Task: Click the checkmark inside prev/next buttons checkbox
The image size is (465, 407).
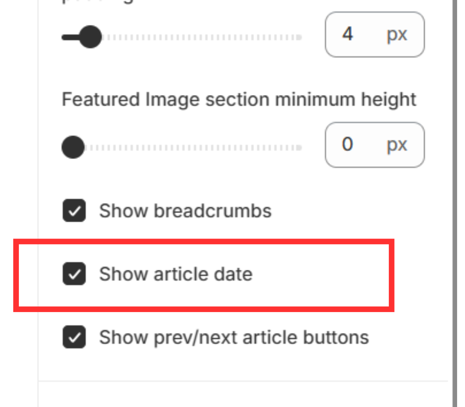Action: [73, 337]
